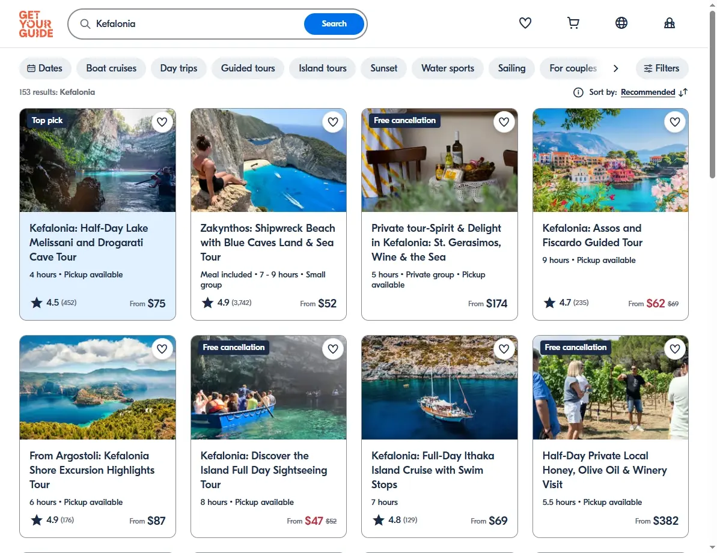
Task: Heart the Argostoli Shore Excursion tour
Action: coord(162,349)
